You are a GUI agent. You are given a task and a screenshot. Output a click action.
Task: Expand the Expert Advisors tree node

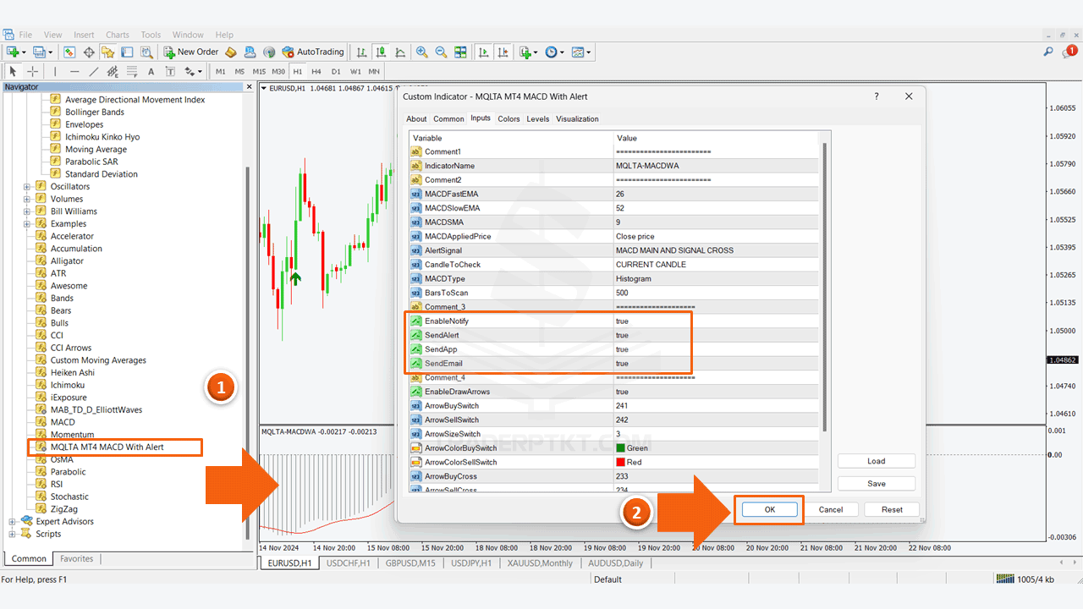[x=13, y=521]
